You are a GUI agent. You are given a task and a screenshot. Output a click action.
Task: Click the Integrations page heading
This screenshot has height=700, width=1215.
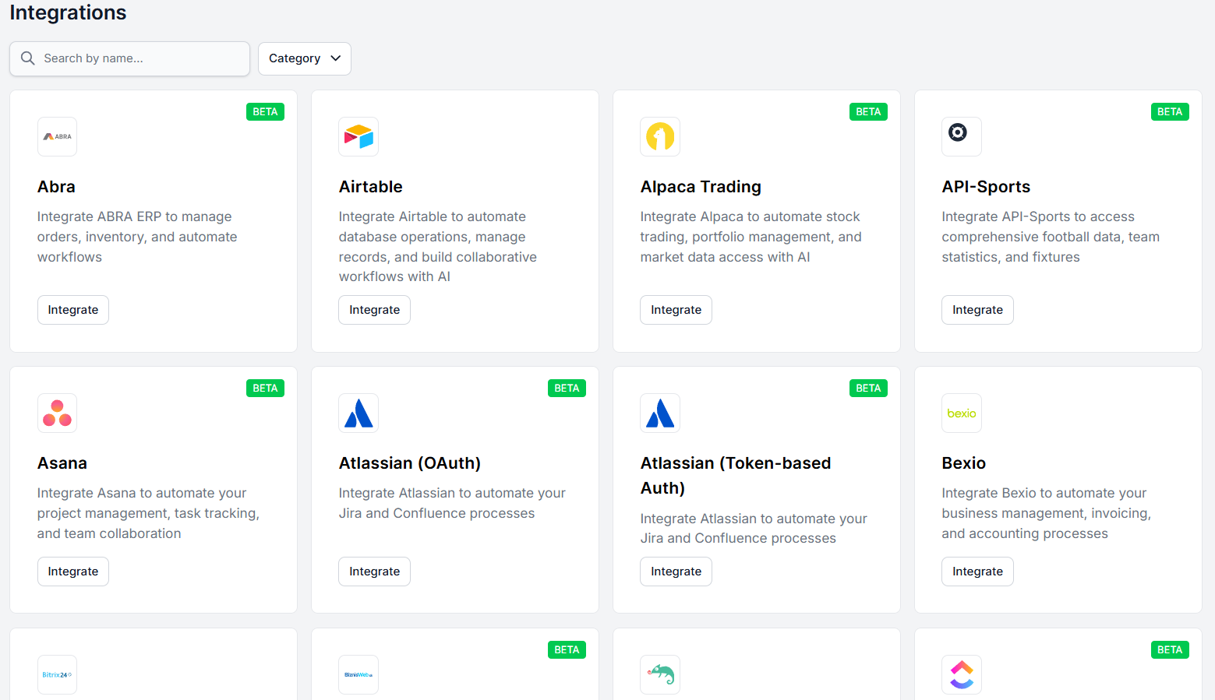68,12
